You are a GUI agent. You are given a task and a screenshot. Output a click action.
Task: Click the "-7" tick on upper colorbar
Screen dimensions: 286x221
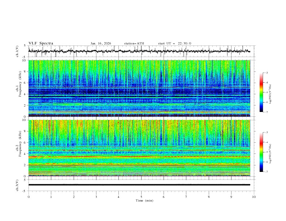266,112
